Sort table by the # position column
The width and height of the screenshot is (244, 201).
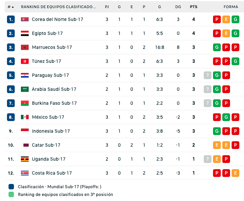pos(10,7)
